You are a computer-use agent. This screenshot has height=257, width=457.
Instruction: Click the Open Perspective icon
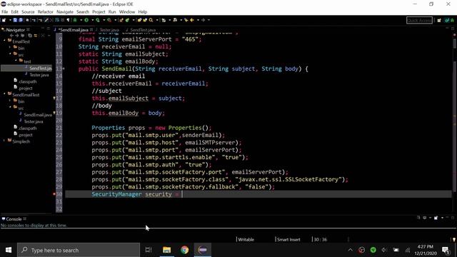coord(439,21)
